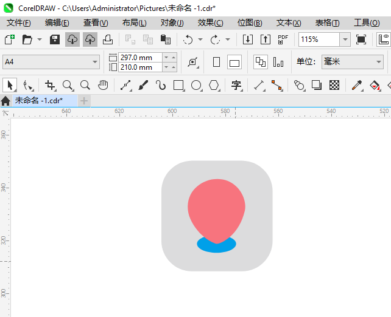This screenshot has width=391, height=317.
Task: Select the Shape edit tool
Action: [27, 85]
